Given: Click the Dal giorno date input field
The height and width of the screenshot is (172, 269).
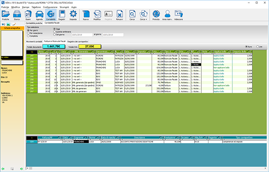Looking at the screenshot, I should coord(82,35).
